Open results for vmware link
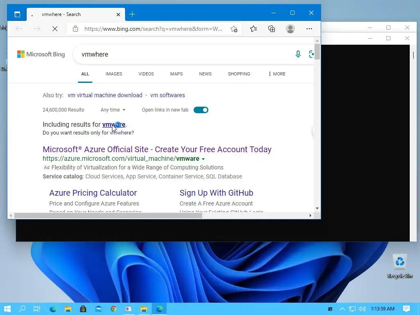 tap(114, 125)
